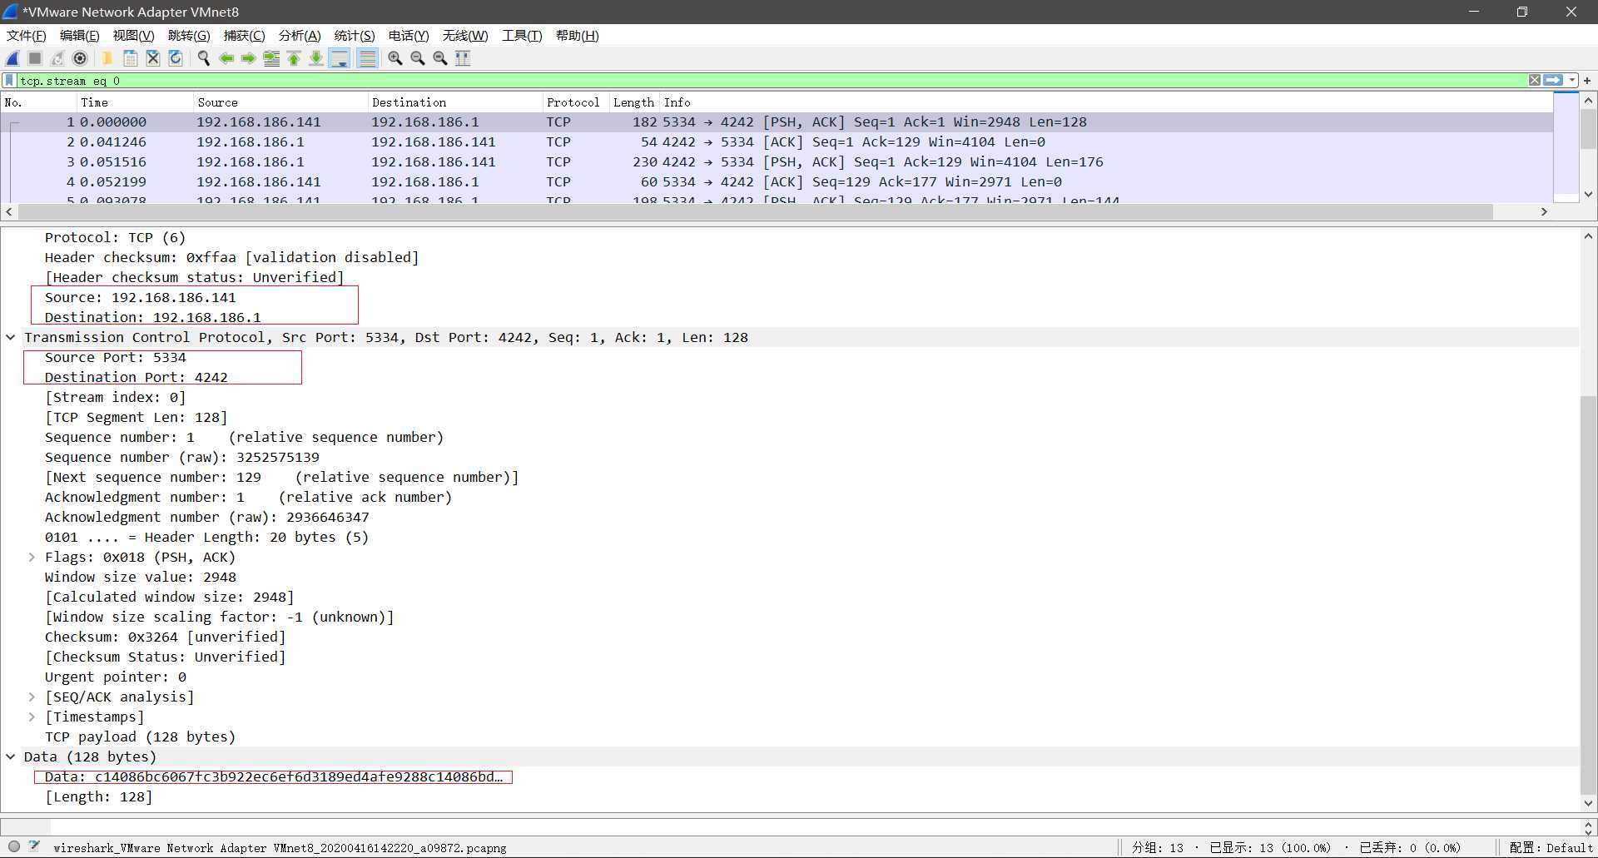Reset text to normal size

click(x=440, y=58)
